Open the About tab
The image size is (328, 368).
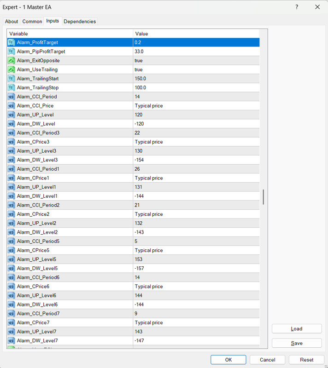click(x=12, y=21)
